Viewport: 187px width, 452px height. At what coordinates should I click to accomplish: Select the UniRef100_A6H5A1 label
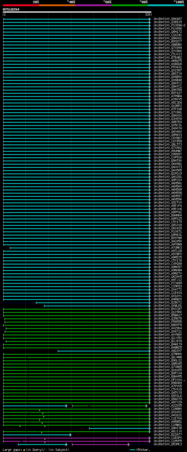[x=168, y=183]
